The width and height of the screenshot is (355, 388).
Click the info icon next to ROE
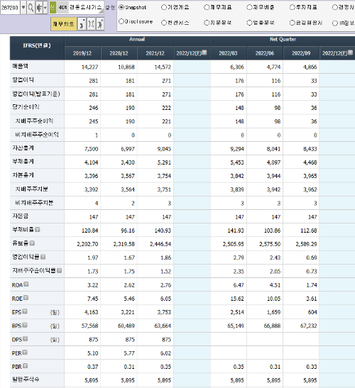click(26, 298)
